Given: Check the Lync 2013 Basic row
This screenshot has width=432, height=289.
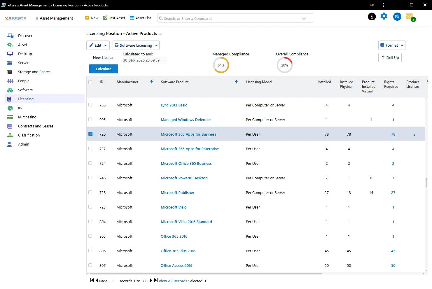Looking at the screenshot, I should [90, 105].
